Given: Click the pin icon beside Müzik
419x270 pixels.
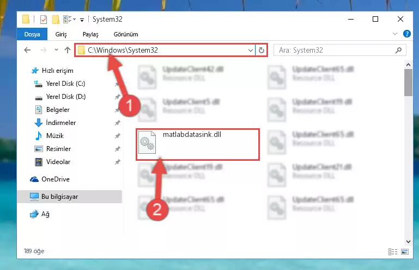Looking at the screenshot, I should tap(117, 136).
